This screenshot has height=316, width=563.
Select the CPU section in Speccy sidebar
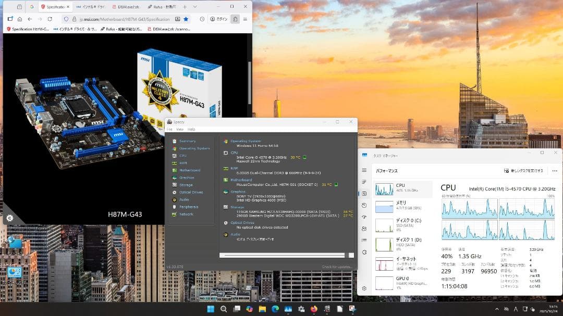(x=183, y=155)
